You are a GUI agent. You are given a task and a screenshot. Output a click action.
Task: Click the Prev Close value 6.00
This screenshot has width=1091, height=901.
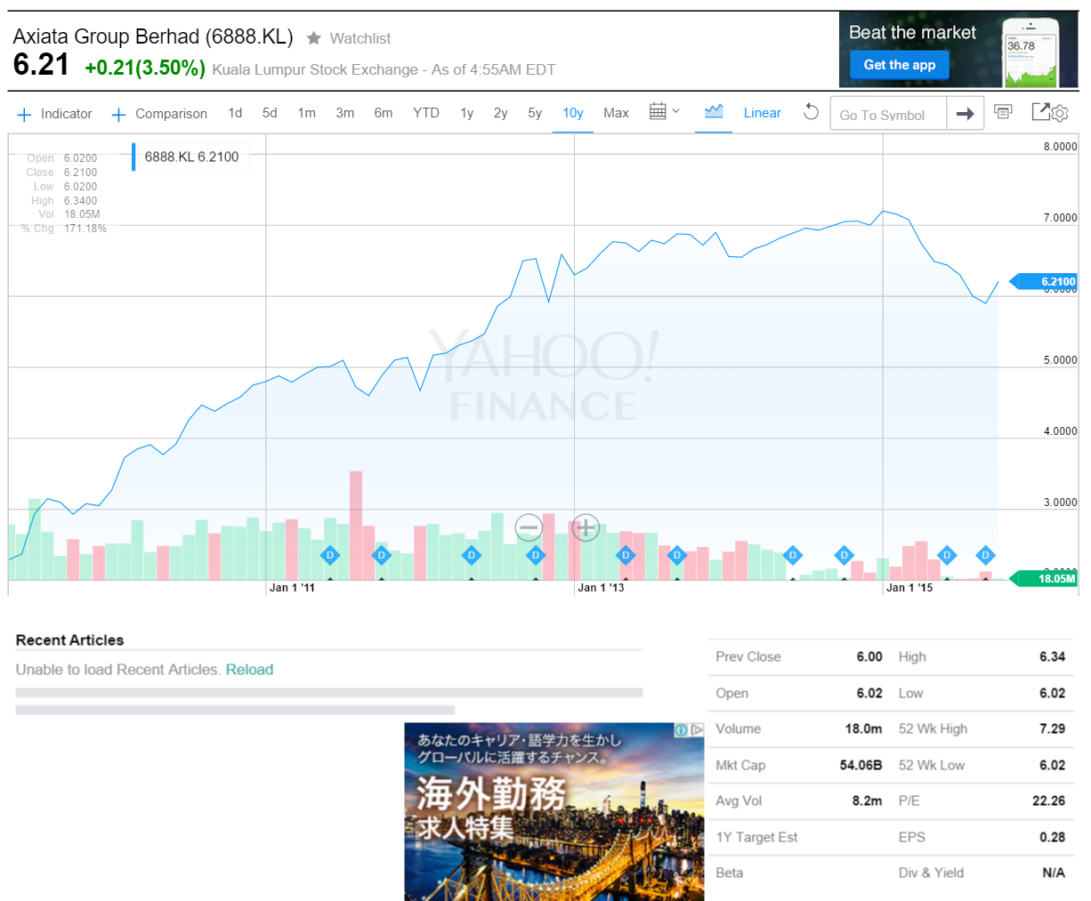tap(869, 656)
